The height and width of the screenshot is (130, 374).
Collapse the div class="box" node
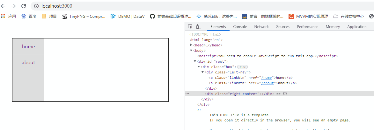pyautogui.click(x=199, y=67)
